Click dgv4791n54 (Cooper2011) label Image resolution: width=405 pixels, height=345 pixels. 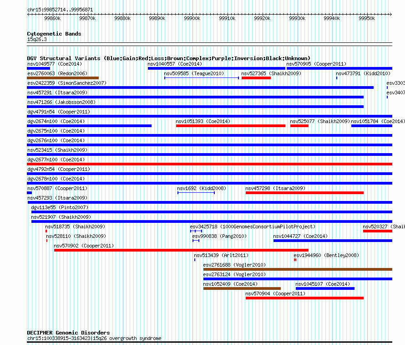[x=59, y=112]
